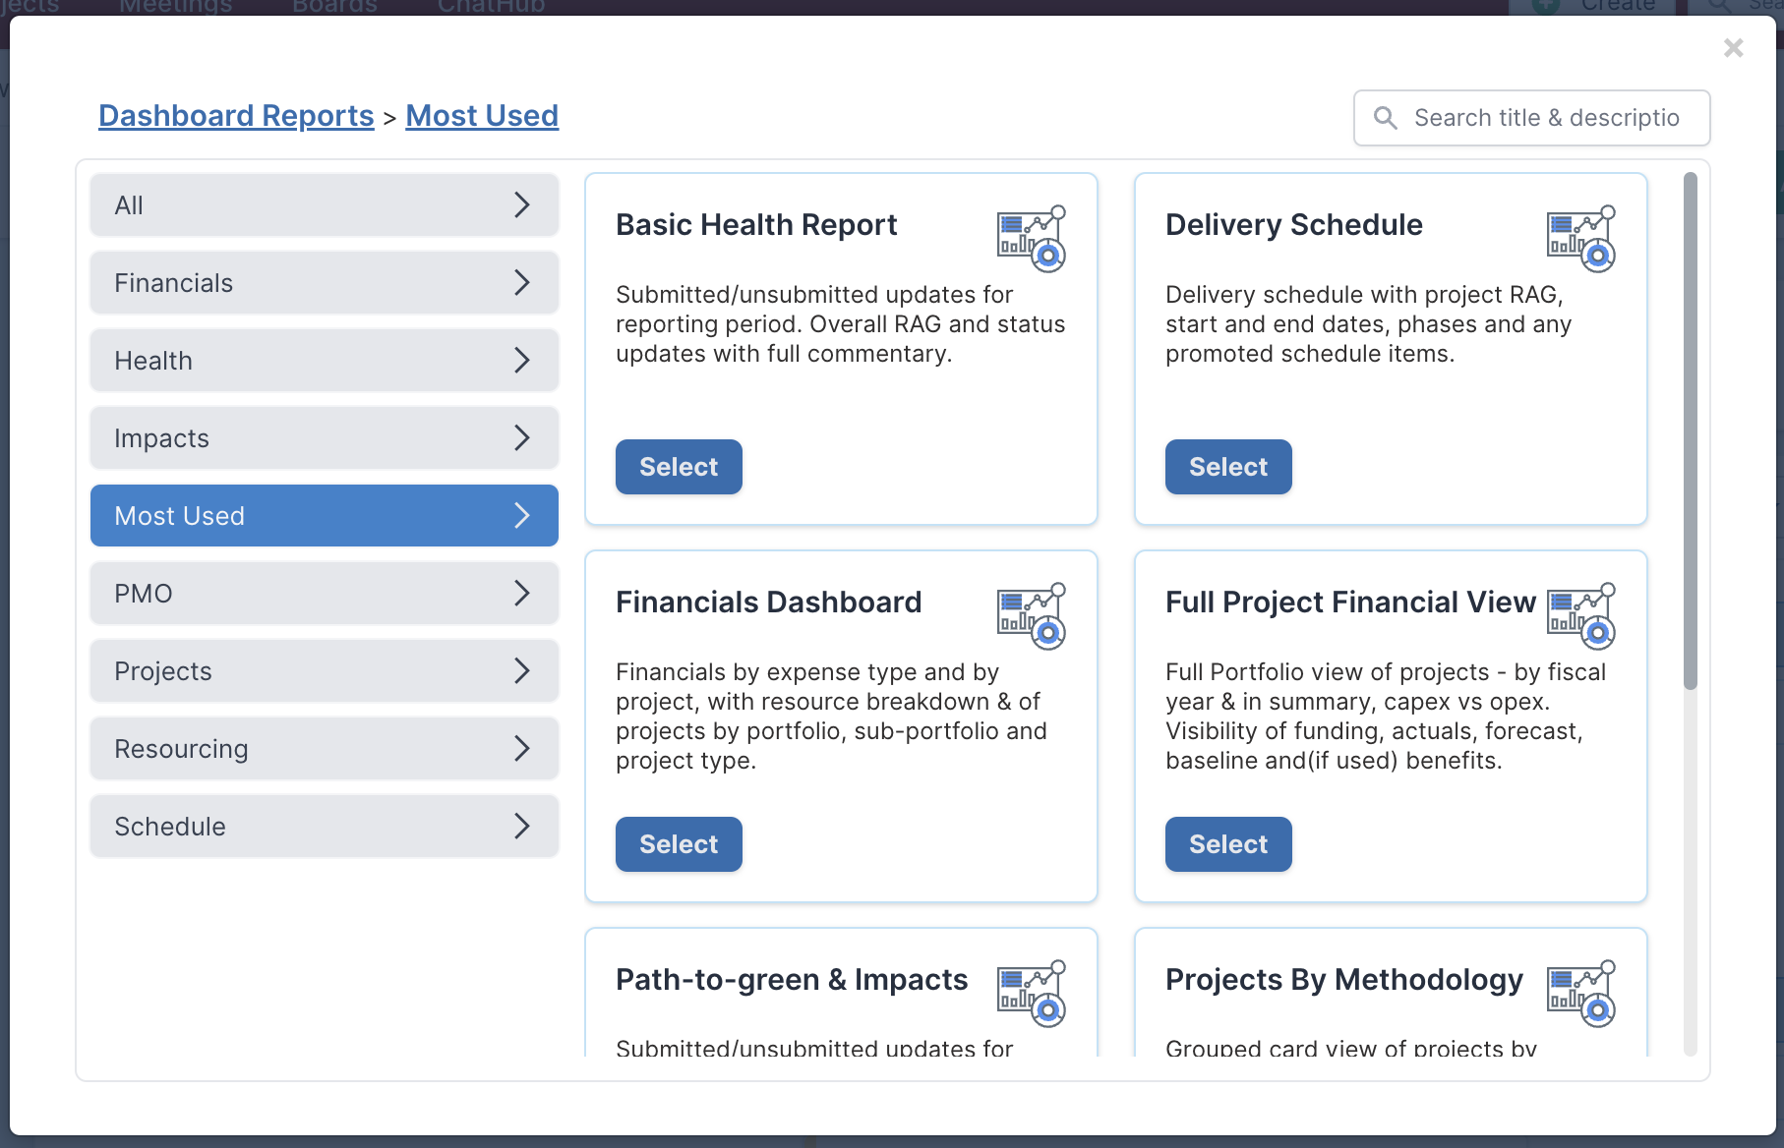
Task: Click the magnifier icon in search box
Action: coord(1386,118)
